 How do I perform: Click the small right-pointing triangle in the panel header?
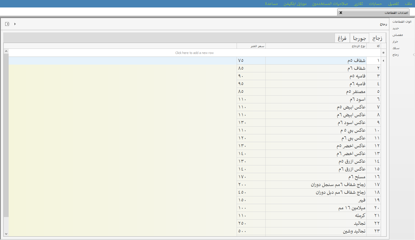(15, 24)
